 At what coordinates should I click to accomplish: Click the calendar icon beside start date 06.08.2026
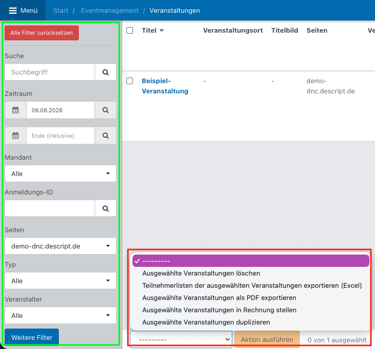15,110
